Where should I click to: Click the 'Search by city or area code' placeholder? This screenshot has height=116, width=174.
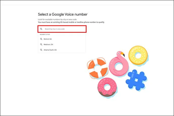click(53, 29)
